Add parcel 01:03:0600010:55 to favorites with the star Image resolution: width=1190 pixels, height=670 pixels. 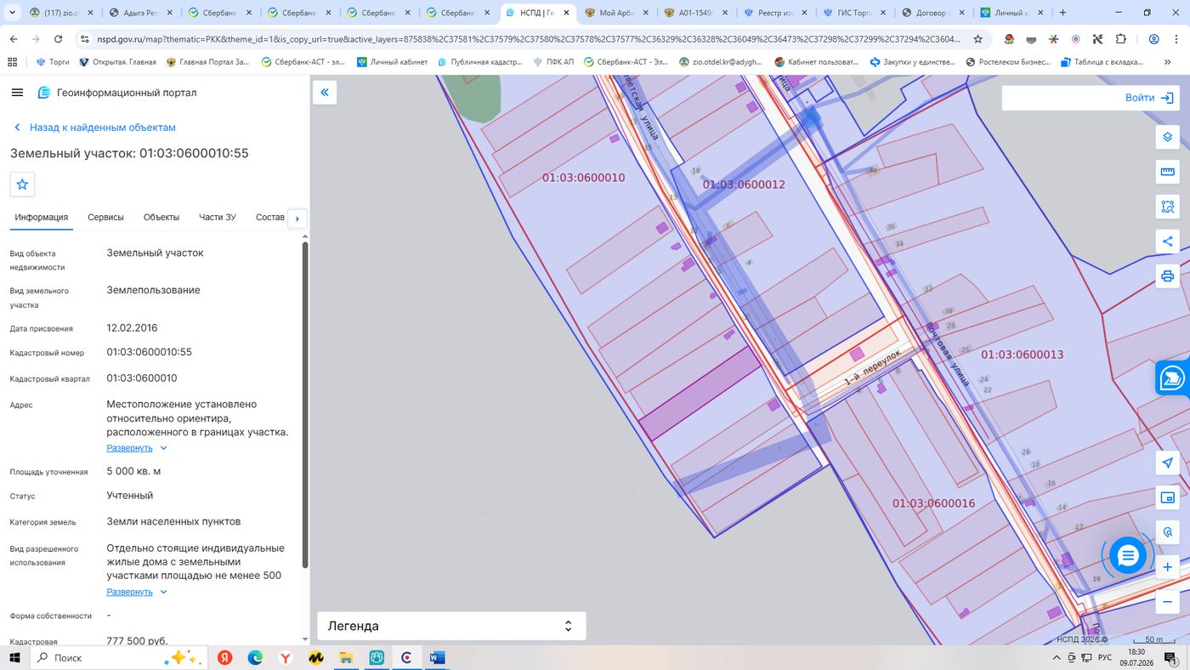tap(22, 185)
